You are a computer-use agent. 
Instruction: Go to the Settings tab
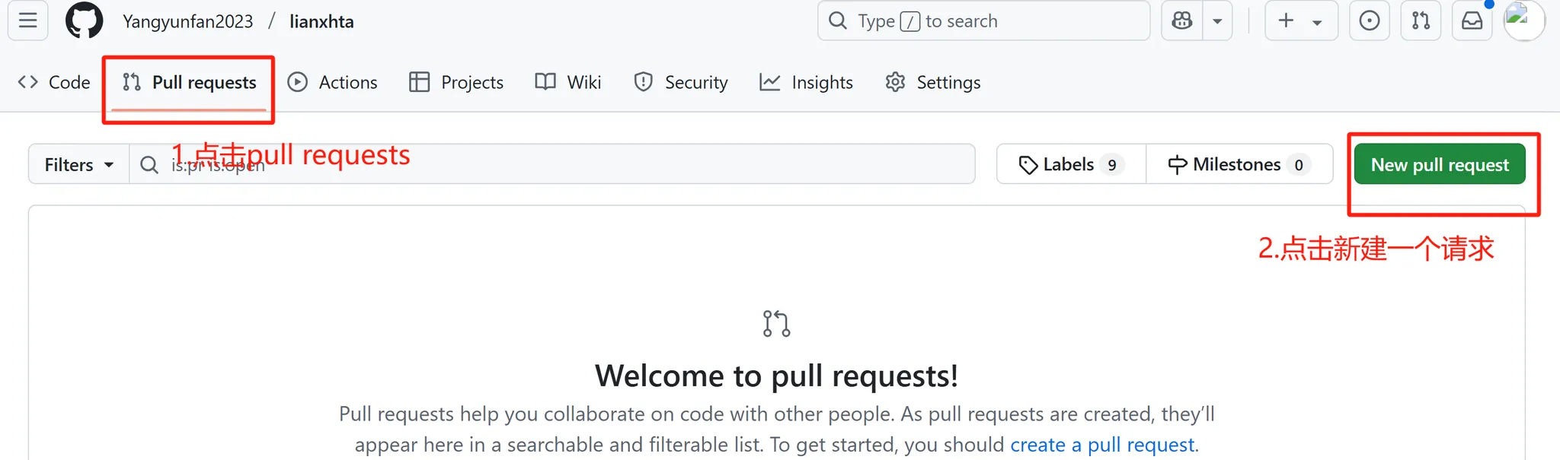[933, 82]
